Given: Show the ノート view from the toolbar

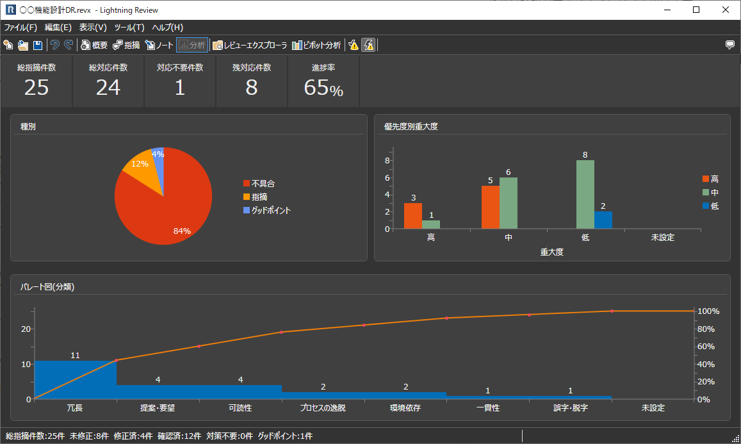Looking at the screenshot, I should [x=159, y=45].
